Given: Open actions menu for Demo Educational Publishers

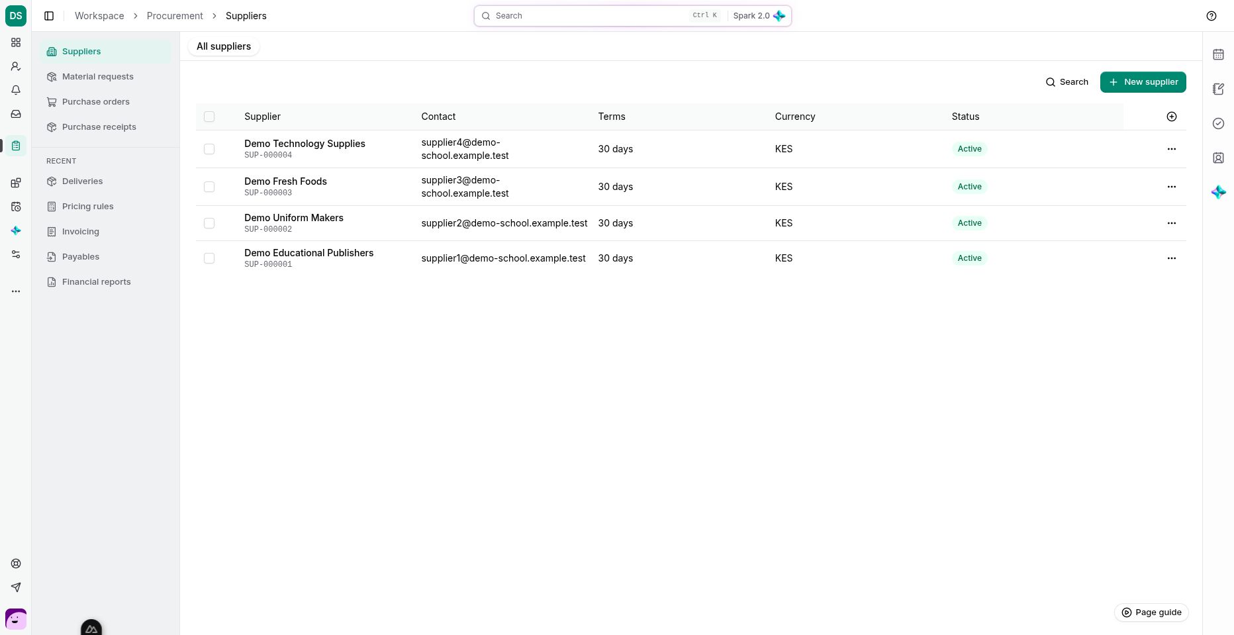Looking at the screenshot, I should 1172,258.
